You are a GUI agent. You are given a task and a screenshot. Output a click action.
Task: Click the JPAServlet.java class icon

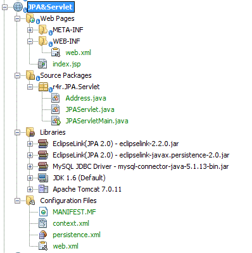56,109
